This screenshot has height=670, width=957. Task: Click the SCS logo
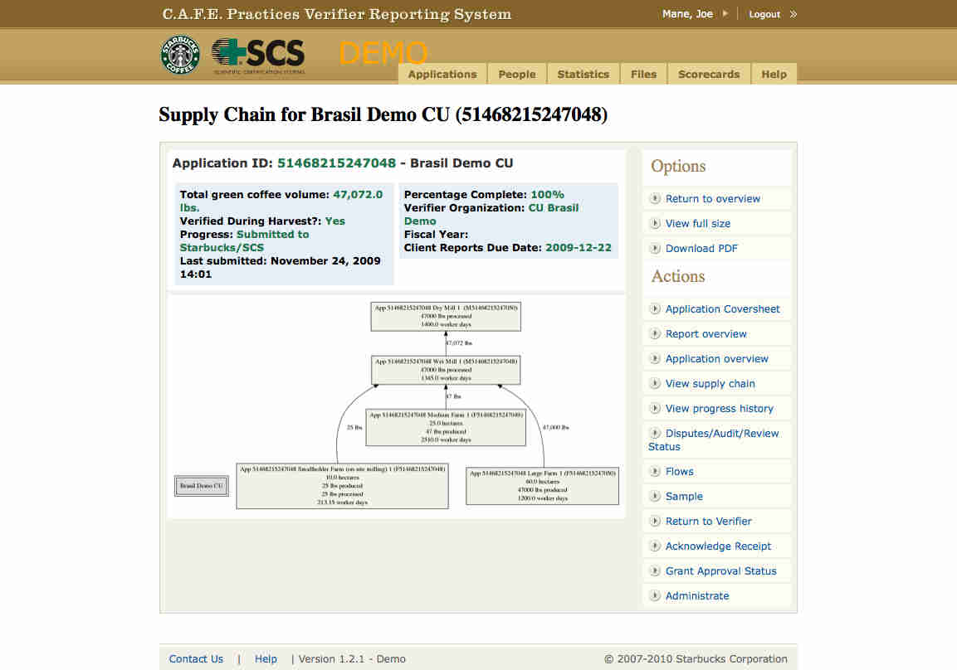tap(258, 56)
